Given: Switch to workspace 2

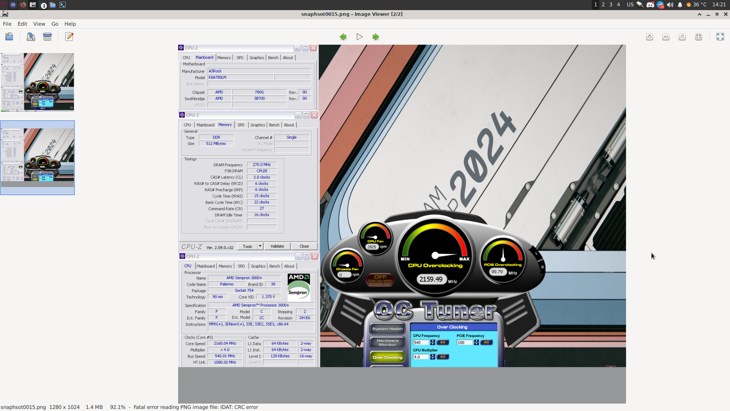Looking at the screenshot, I should pyautogui.click(x=603, y=5).
